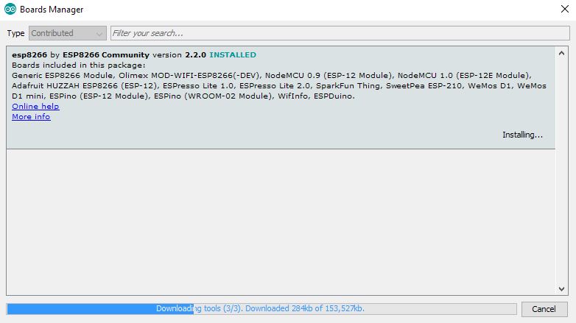Open the Type dropdown showing Contributed

point(68,33)
